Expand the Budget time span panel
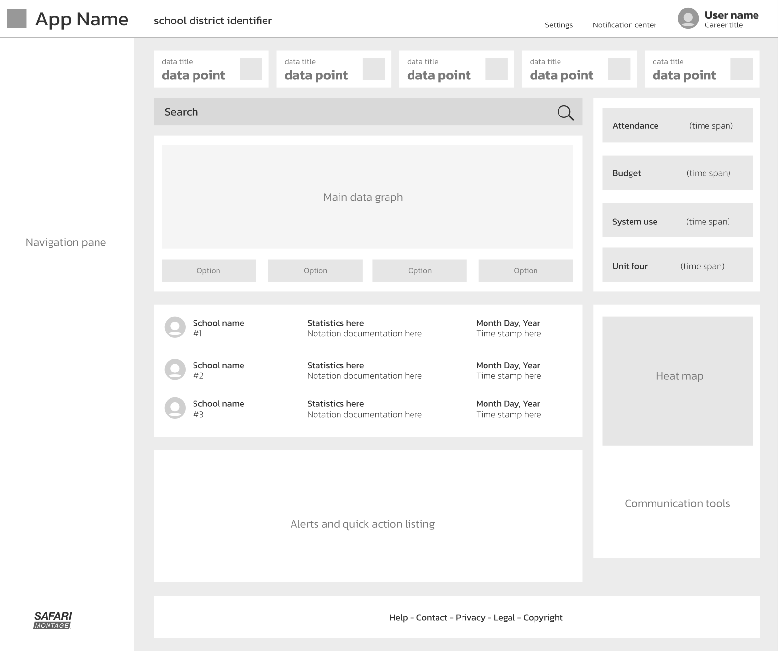Viewport: 778px width, 651px height. (677, 173)
